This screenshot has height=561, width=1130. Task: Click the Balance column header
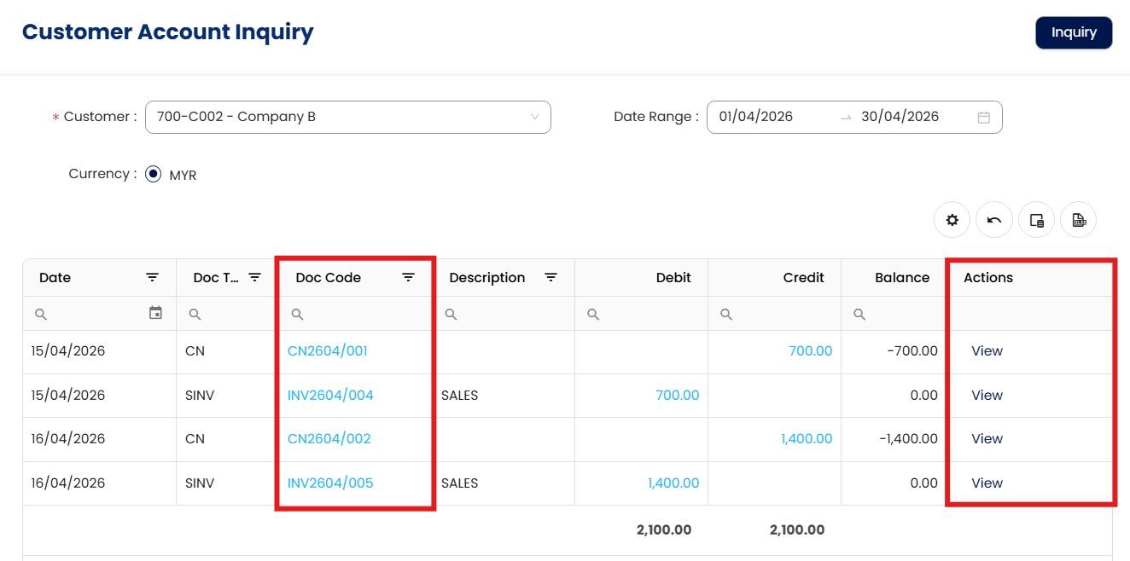tap(901, 278)
